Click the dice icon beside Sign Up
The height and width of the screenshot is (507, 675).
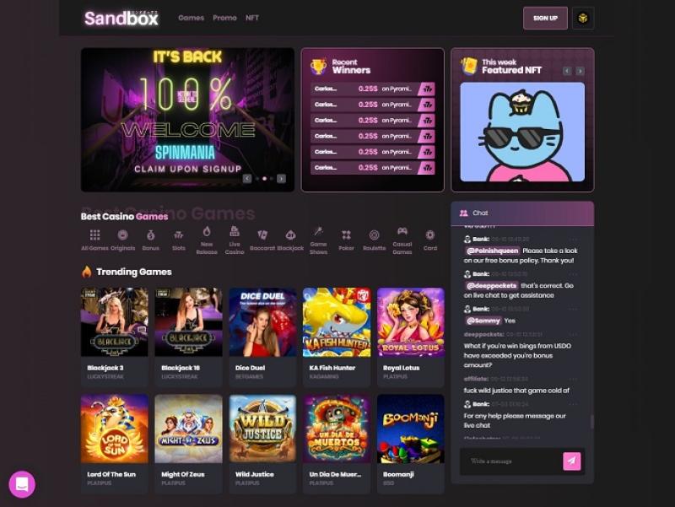583,18
